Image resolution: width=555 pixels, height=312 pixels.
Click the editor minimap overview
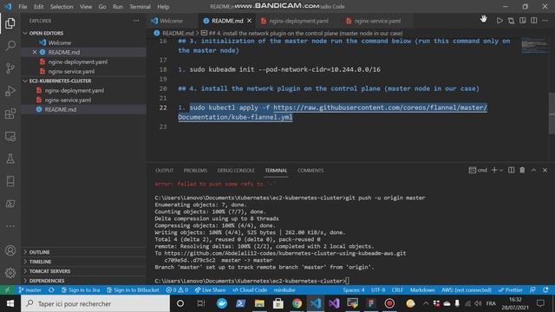pos(534,45)
